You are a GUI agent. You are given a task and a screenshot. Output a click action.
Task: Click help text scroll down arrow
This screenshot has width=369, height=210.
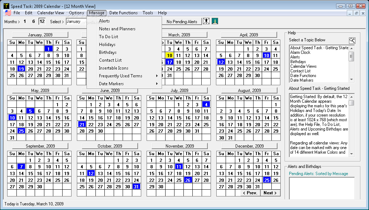point(351,154)
